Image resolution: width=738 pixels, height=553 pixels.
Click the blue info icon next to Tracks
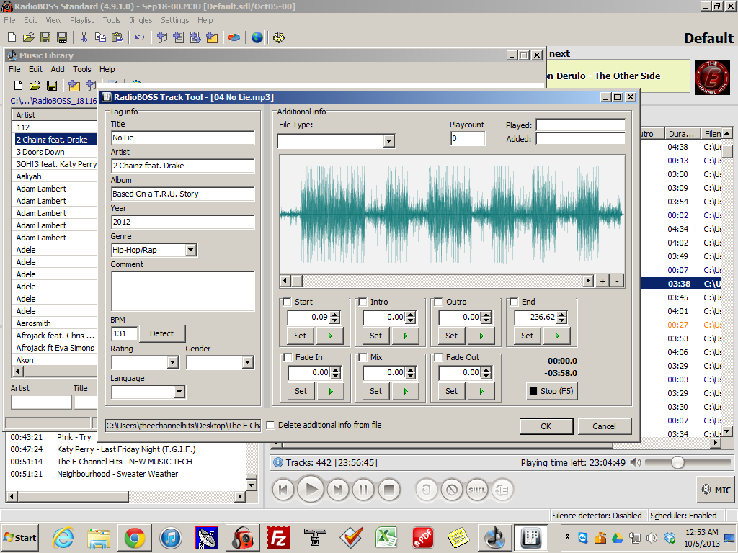[278, 463]
